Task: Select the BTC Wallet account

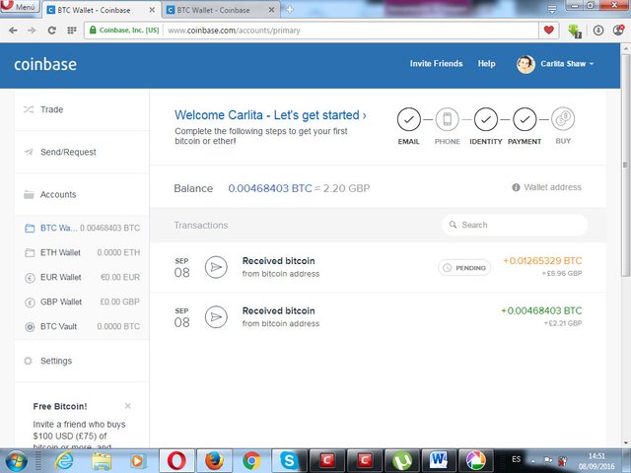Action: click(82, 228)
